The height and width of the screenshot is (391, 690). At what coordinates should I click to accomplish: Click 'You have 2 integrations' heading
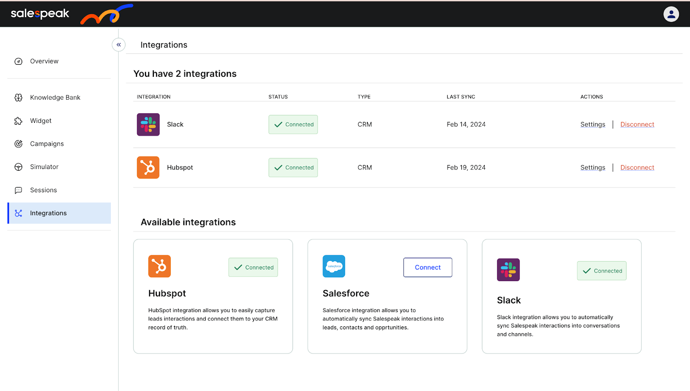pyautogui.click(x=185, y=74)
